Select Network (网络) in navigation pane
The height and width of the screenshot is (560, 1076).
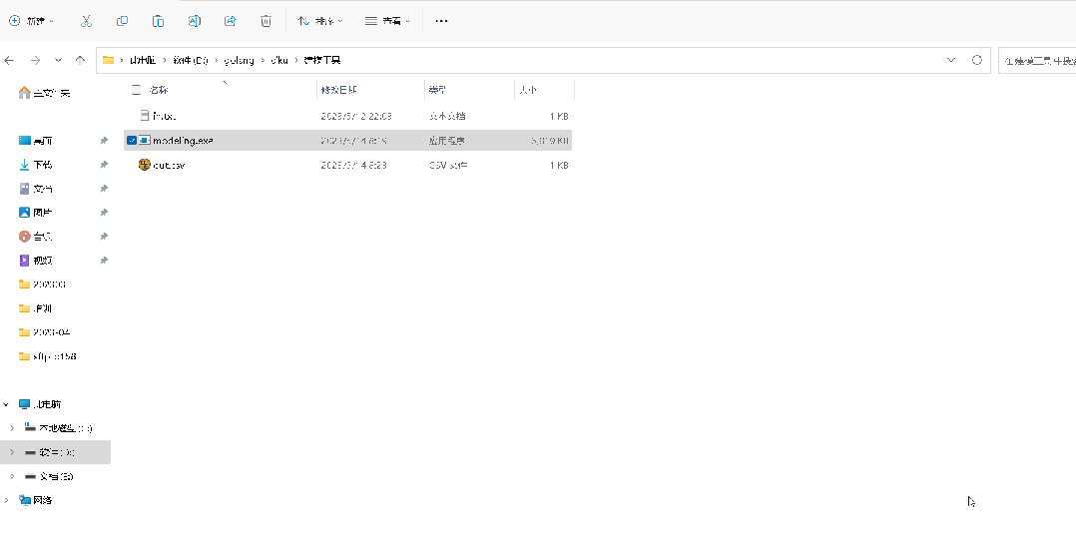35,500
